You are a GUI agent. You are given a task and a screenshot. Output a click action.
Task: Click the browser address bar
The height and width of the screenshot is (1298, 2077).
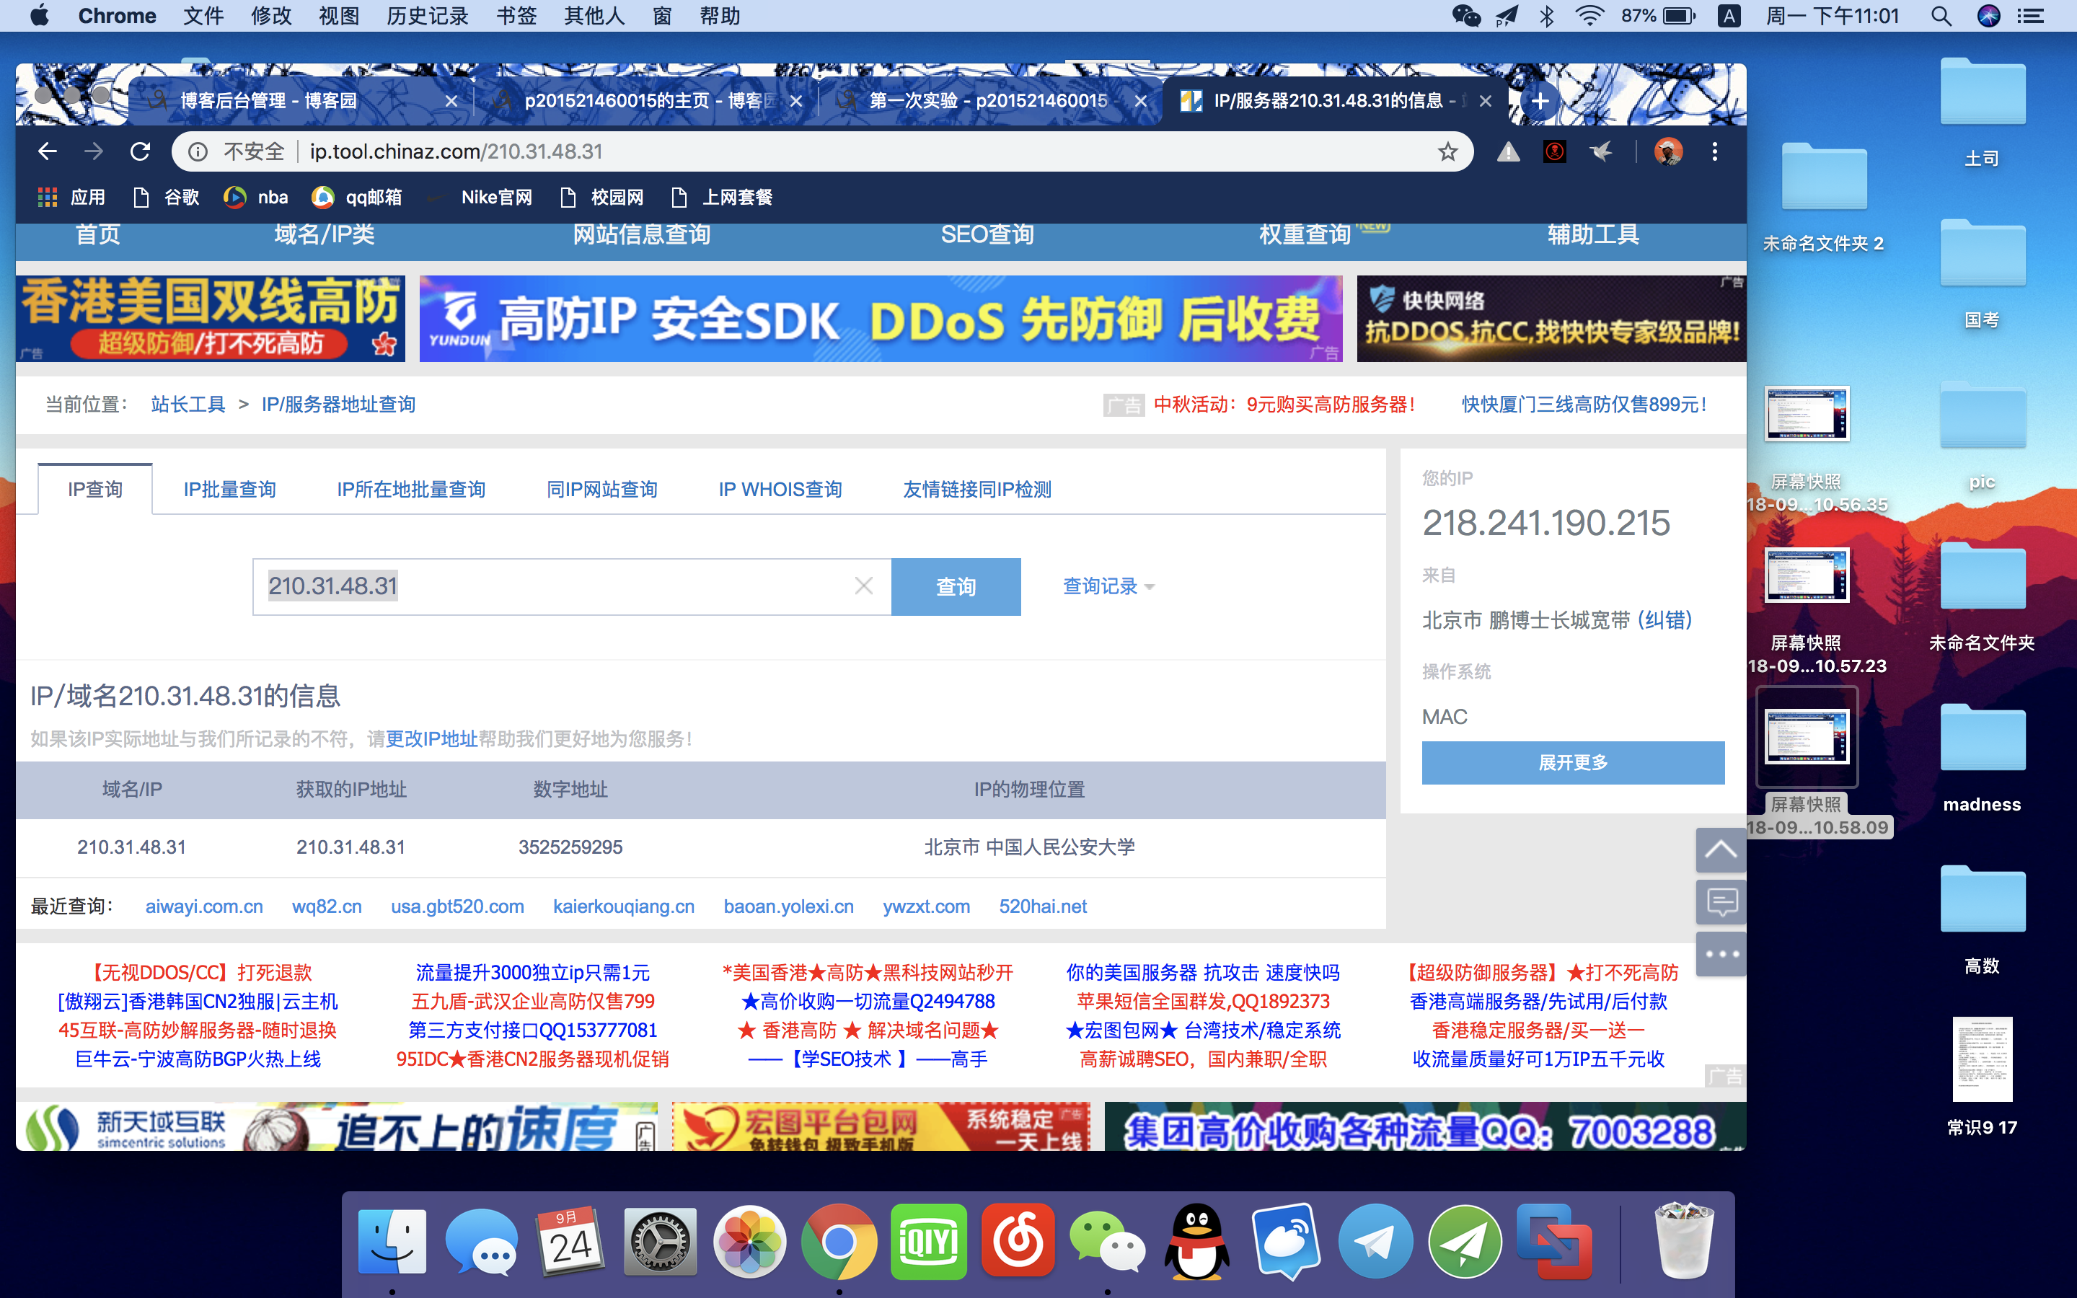(x=822, y=152)
